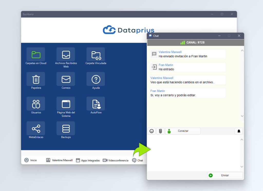Click the Fran Martin entry arrow icon

pos(154,67)
